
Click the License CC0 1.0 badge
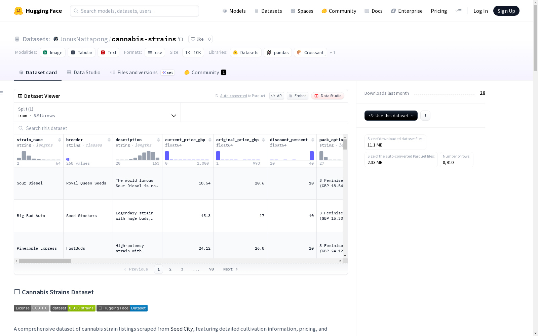(x=32, y=308)
